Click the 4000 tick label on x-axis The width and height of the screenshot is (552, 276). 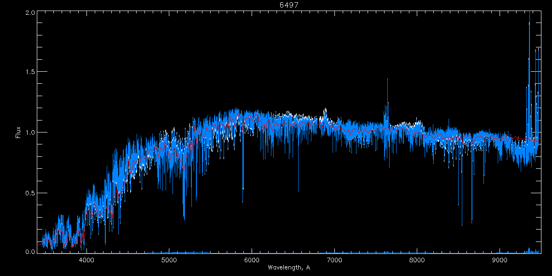point(86,260)
